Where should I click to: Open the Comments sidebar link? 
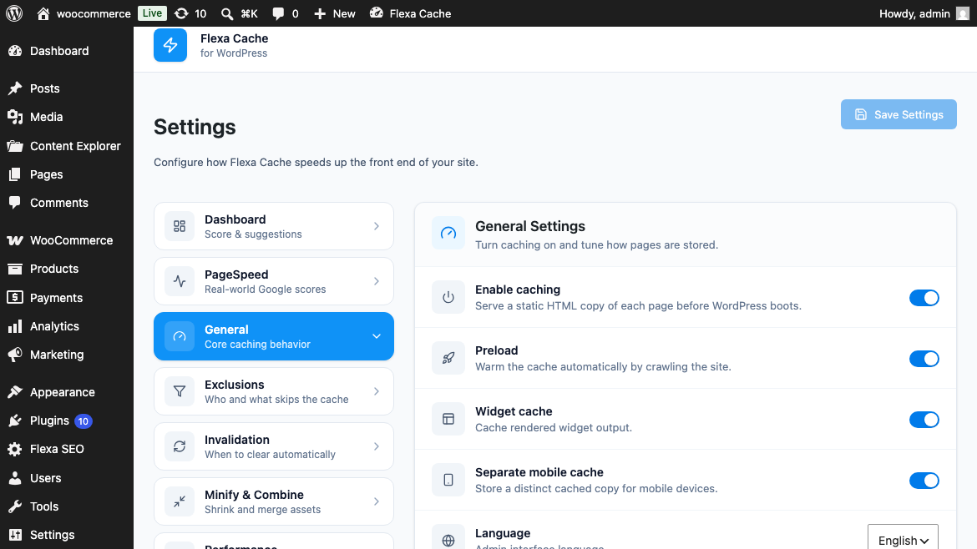(67, 203)
